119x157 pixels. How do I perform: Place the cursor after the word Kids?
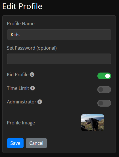tap(20, 35)
